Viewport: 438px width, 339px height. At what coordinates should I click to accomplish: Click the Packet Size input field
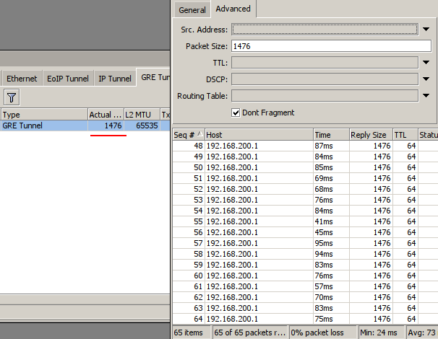click(x=331, y=46)
